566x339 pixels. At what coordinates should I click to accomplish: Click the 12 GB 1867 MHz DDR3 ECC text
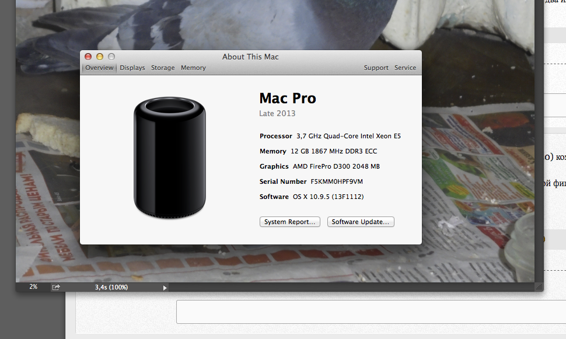(x=334, y=151)
